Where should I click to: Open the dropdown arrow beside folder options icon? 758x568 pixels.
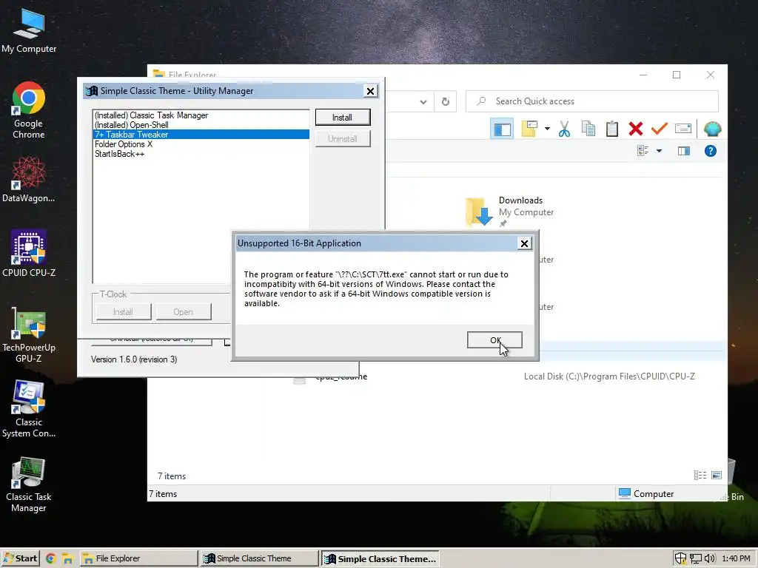pos(547,129)
